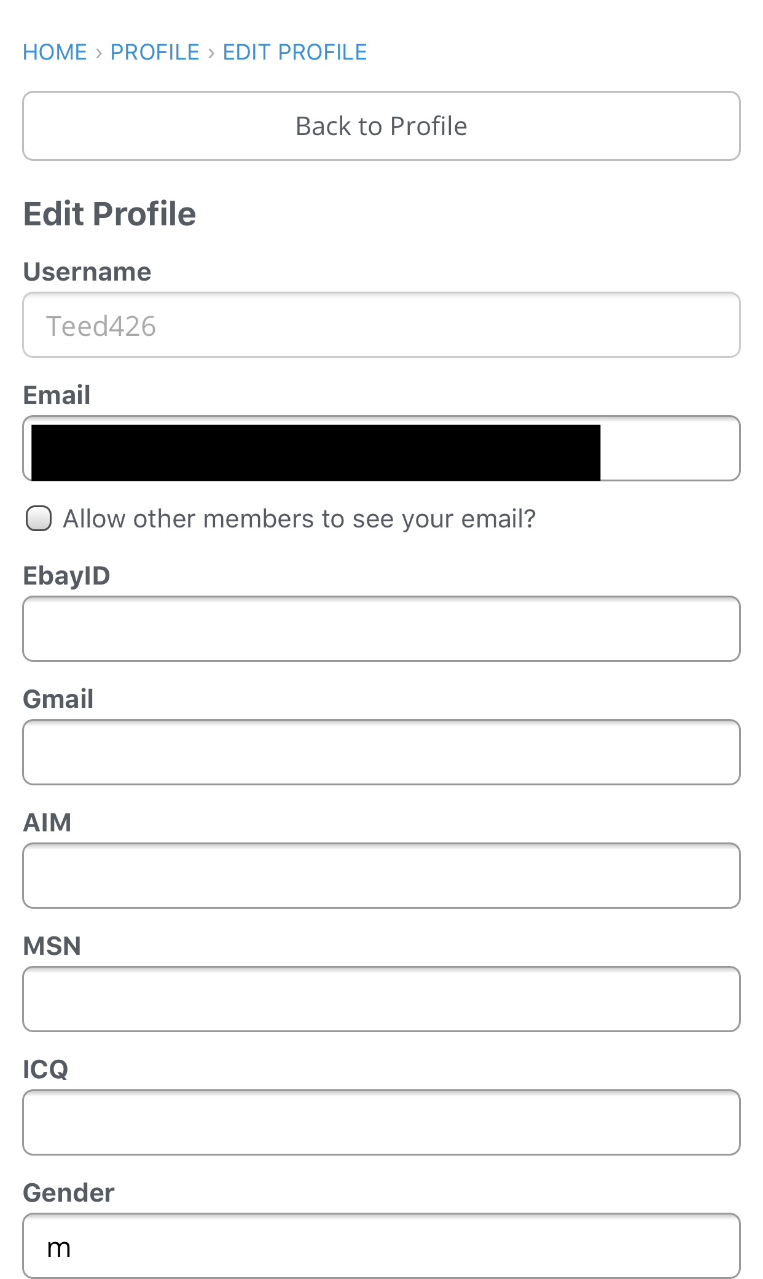Click the Gender label
763x1279 pixels.
(69, 1192)
